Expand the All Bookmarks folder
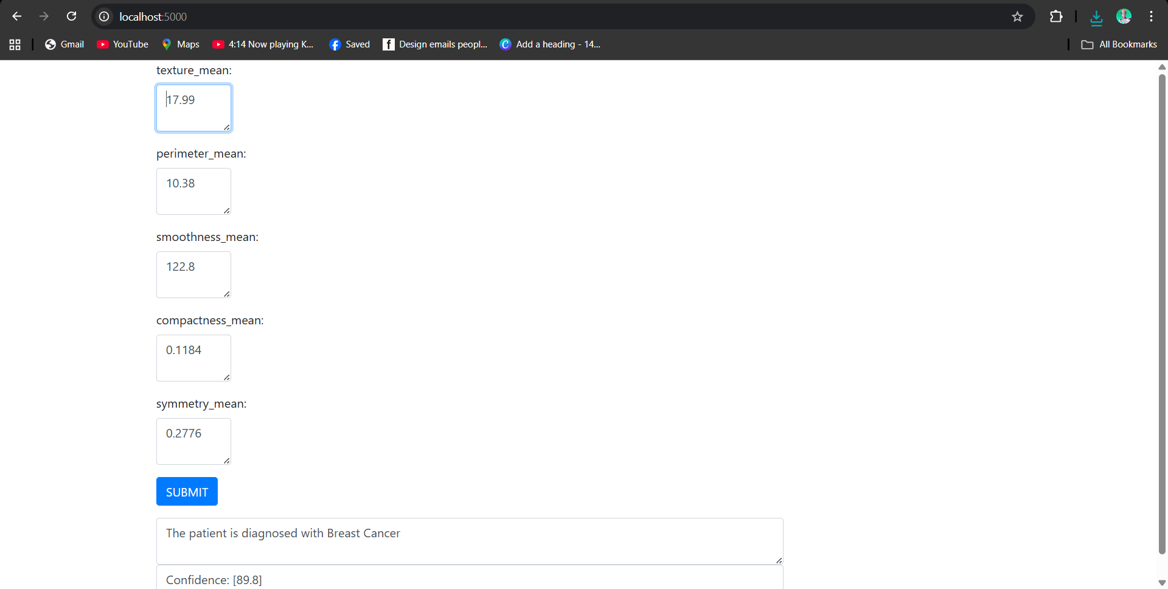The width and height of the screenshot is (1168, 589). click(1119, 44)
